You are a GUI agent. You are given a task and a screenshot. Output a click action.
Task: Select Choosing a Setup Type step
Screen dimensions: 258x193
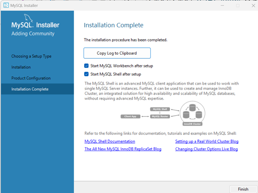[31, 56]
